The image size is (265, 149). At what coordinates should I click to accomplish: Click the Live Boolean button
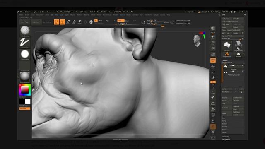coord(47,22)
